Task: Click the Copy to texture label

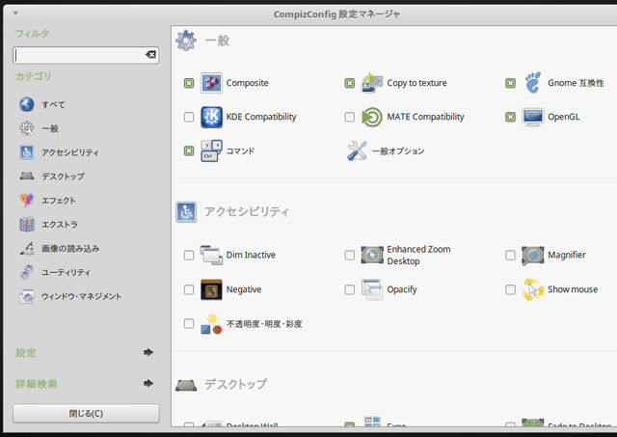Action: tap(416, 83)
